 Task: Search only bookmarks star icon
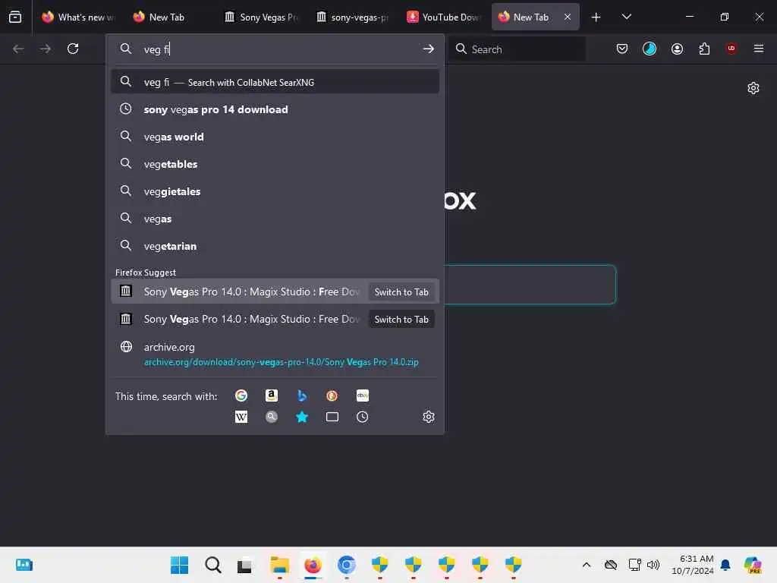pyautogui.click(x=302, y=417)
